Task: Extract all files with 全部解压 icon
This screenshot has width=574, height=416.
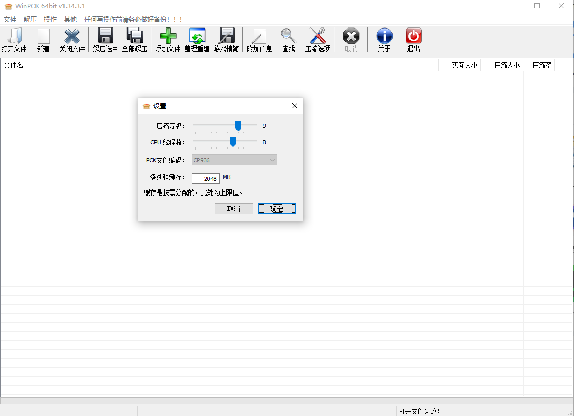Action: click(x=135, y=40)
